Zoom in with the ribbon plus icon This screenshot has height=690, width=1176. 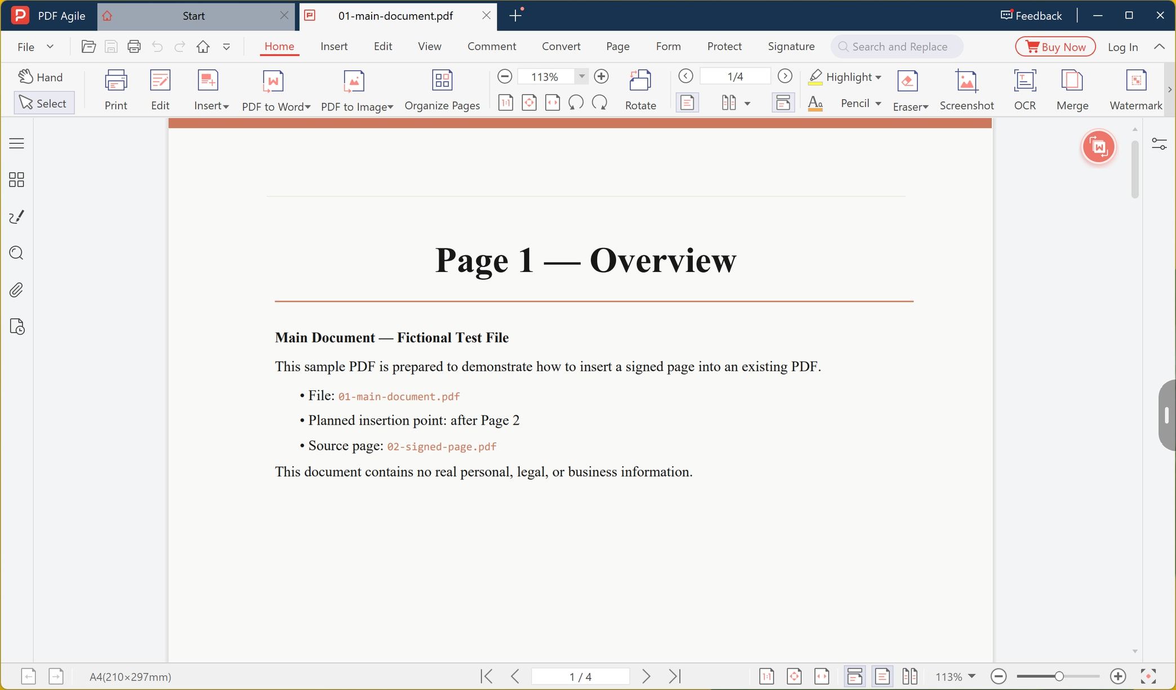pyautogui.click(x=601, y=76)
